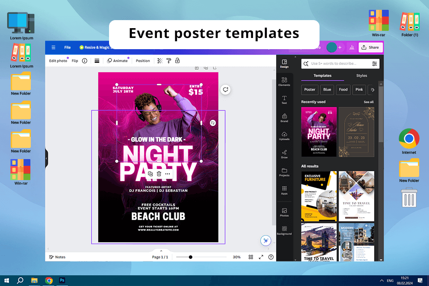This screenshot has width=429, height=286.
Task: Click the Share button
Action: click(x=370, y=47)
